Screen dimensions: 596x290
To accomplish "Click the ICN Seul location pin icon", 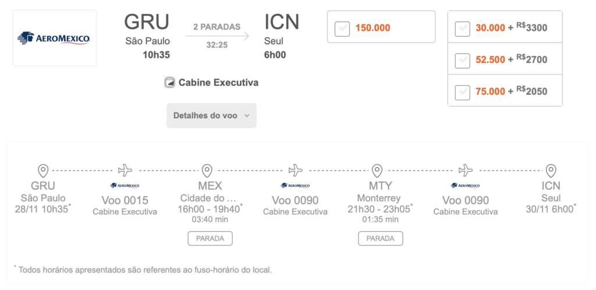I will click(551, 171).
